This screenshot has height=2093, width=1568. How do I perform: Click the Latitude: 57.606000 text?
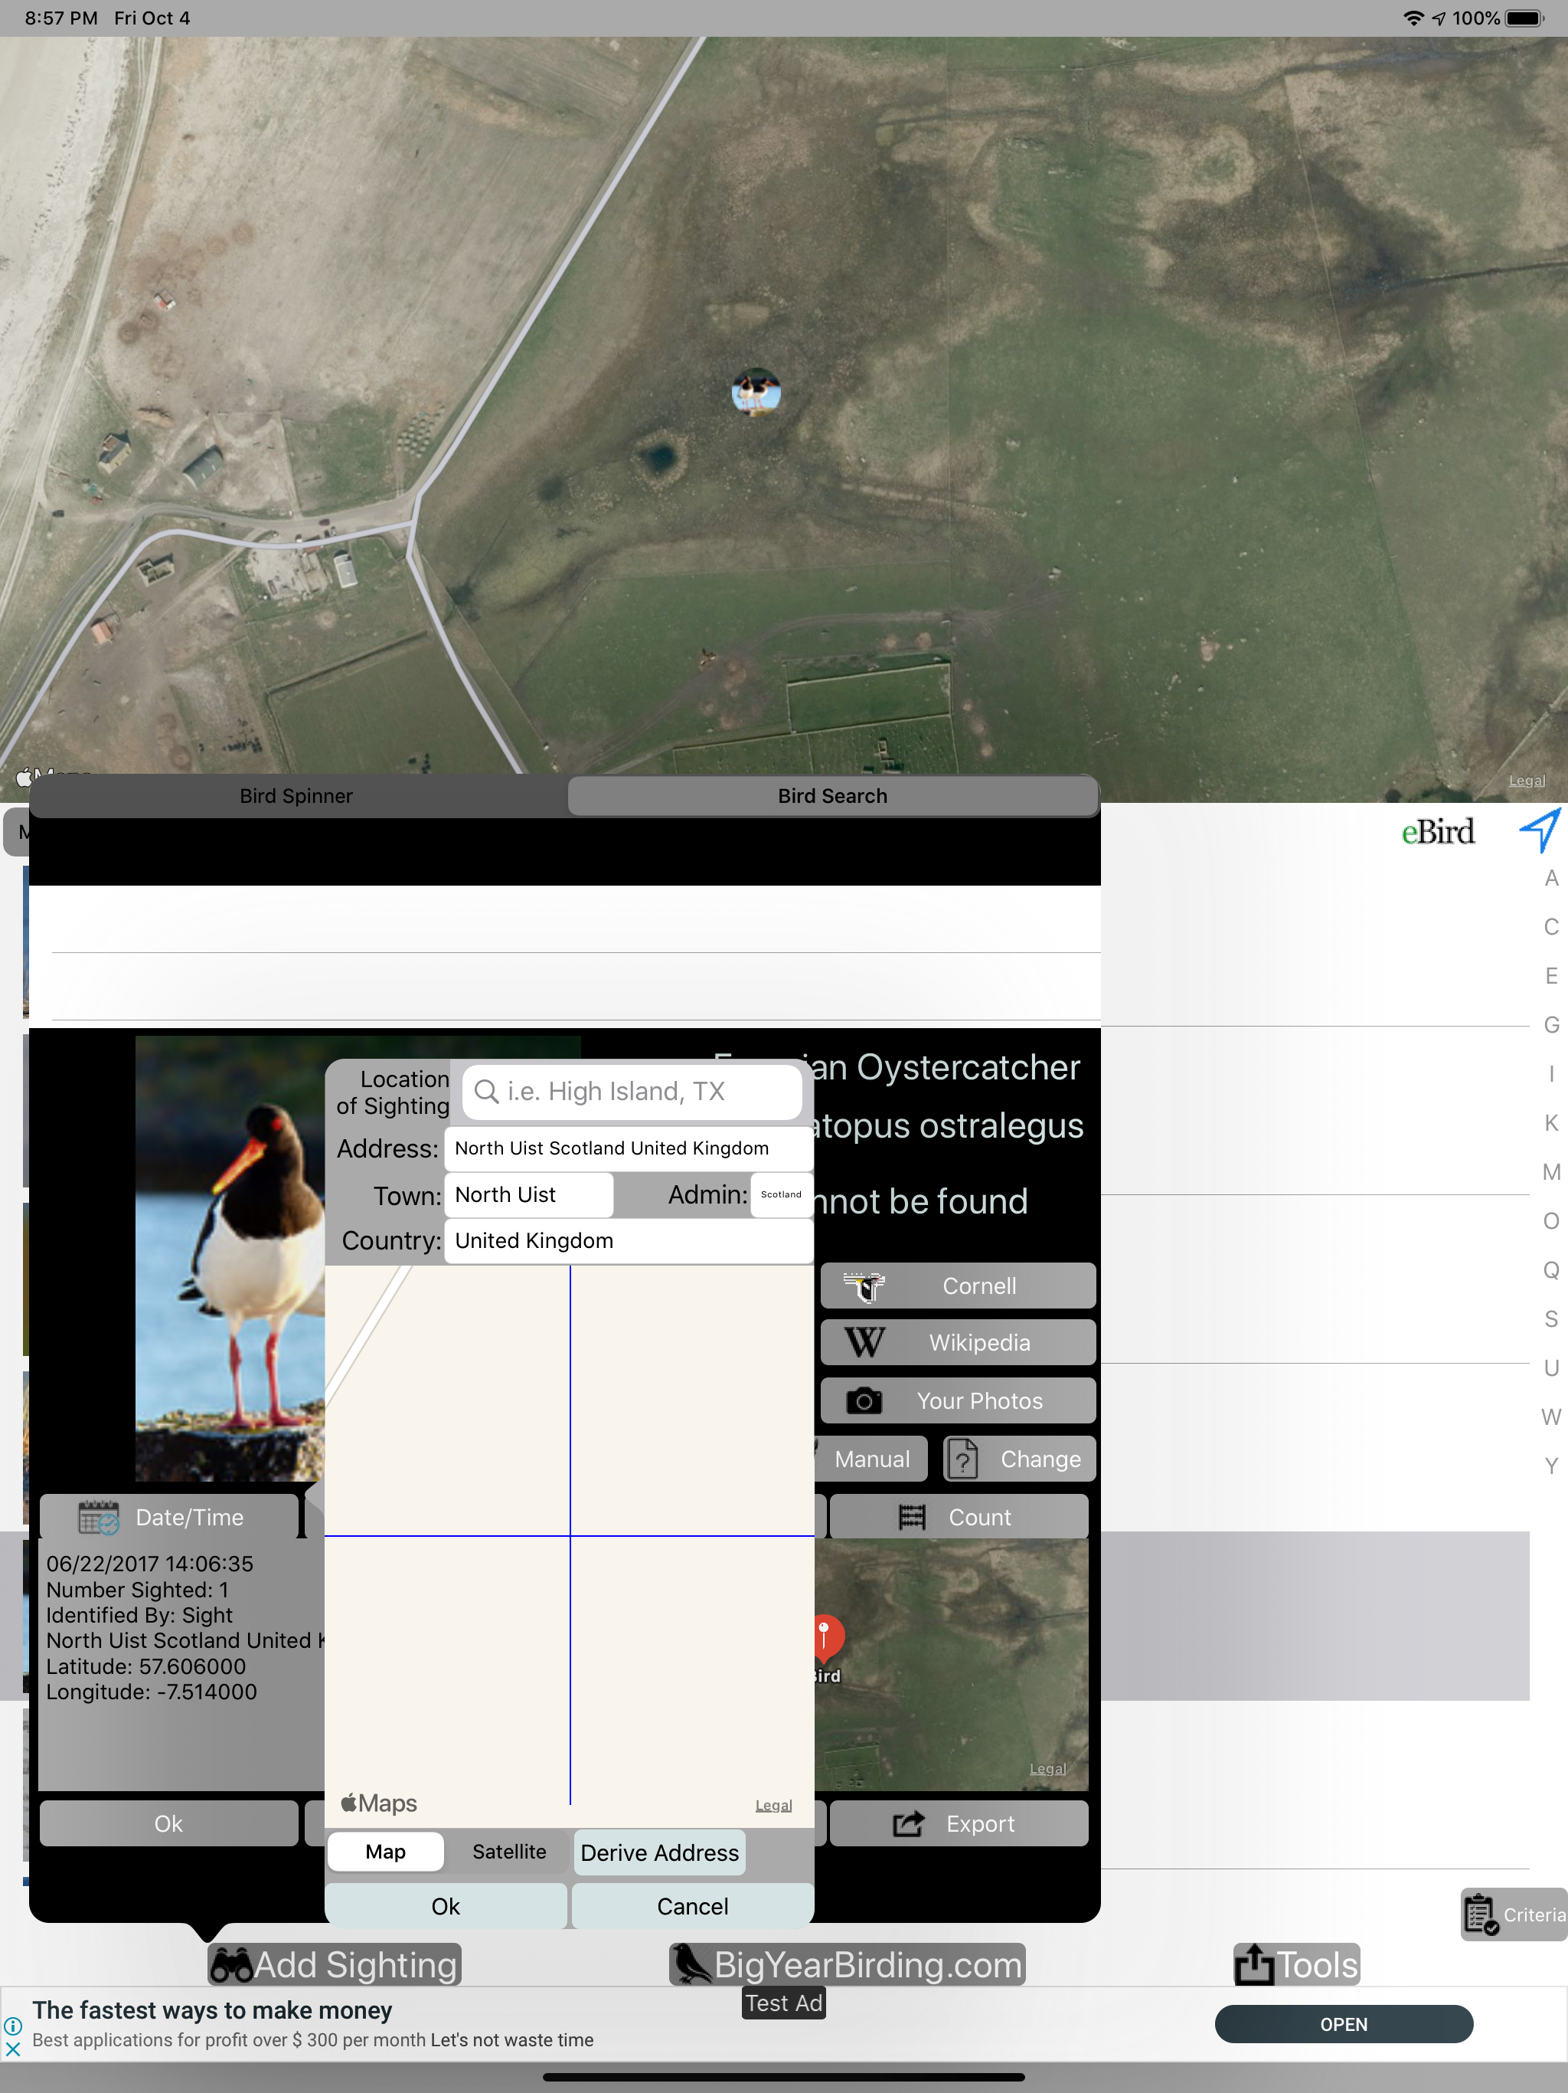pos(145,1666)
